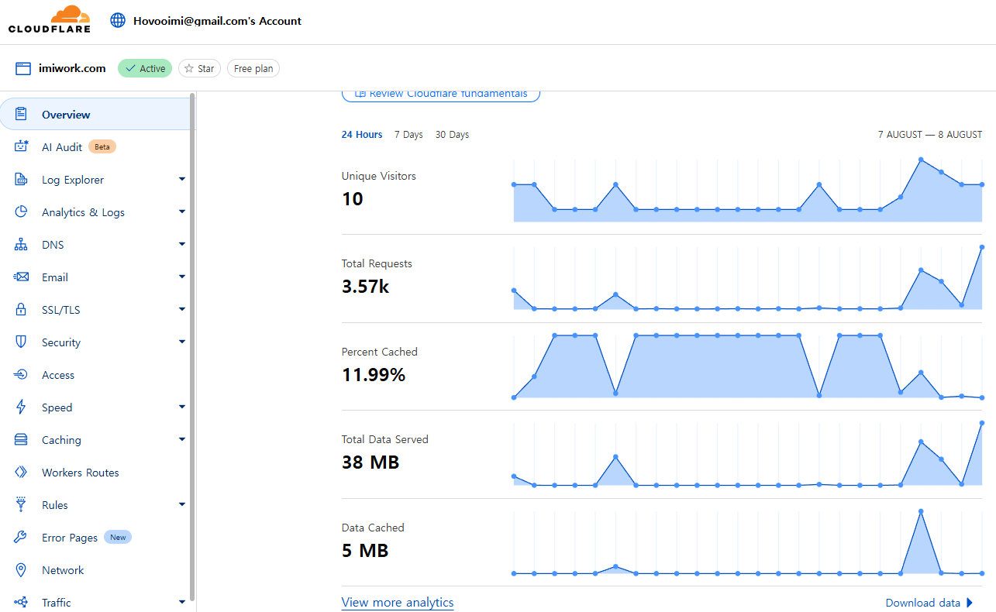996x612 pixels.
Task: Click the globe icon beside account name
Action: (x=118, y=21)
